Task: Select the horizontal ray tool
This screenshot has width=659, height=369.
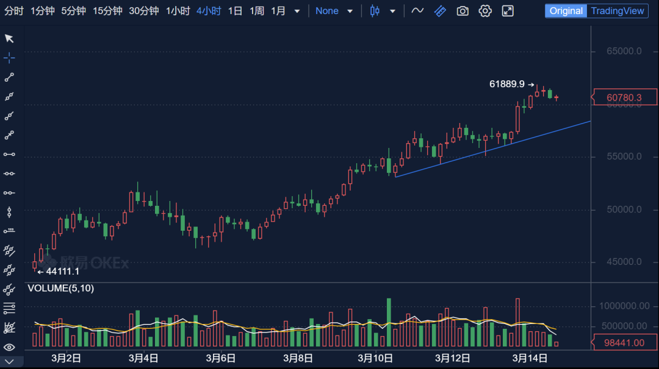Action: coord(9,193)
